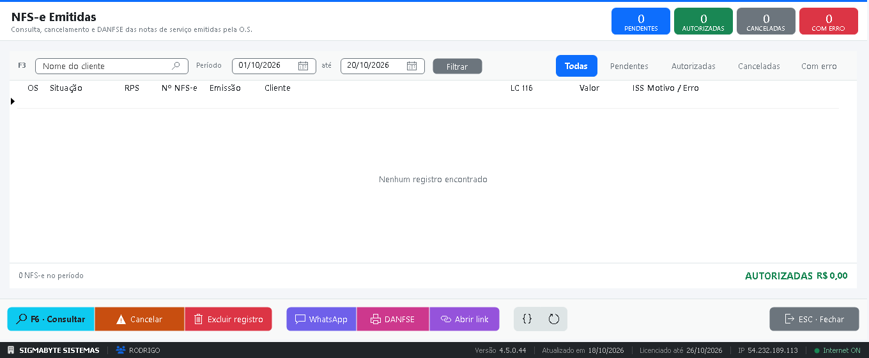Click the RODRIGO user name in status bar

144,350
